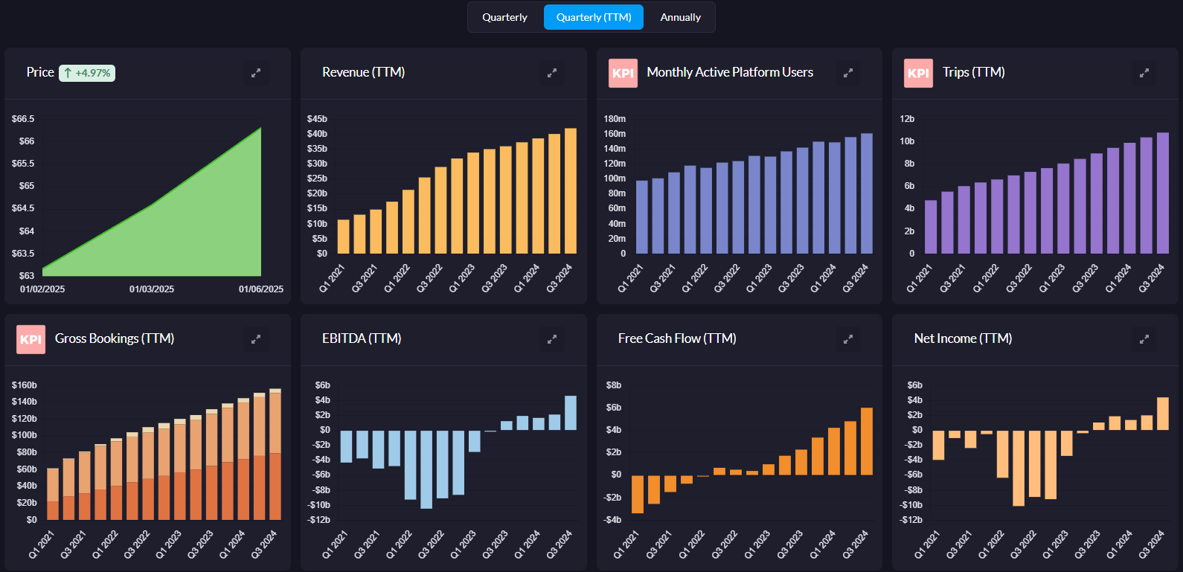Expand the Trips (TTM) chart
The image size is (1183, 572).
[x=1144, y=73]
